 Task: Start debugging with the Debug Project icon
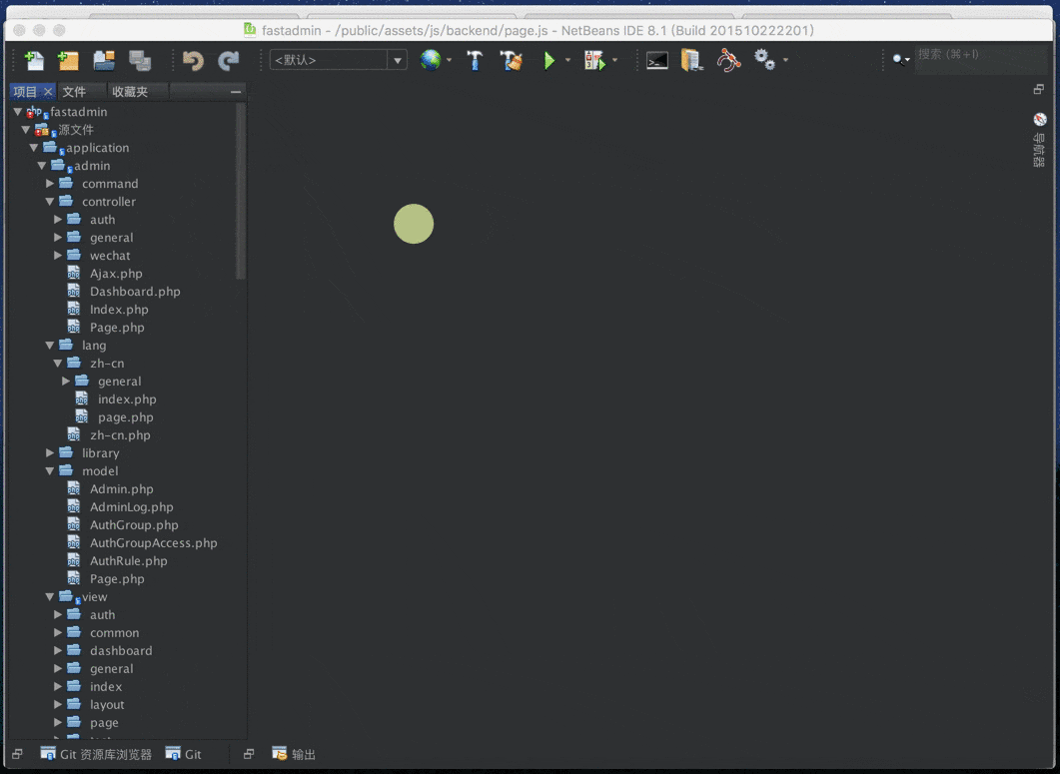(x=591, y=60)
